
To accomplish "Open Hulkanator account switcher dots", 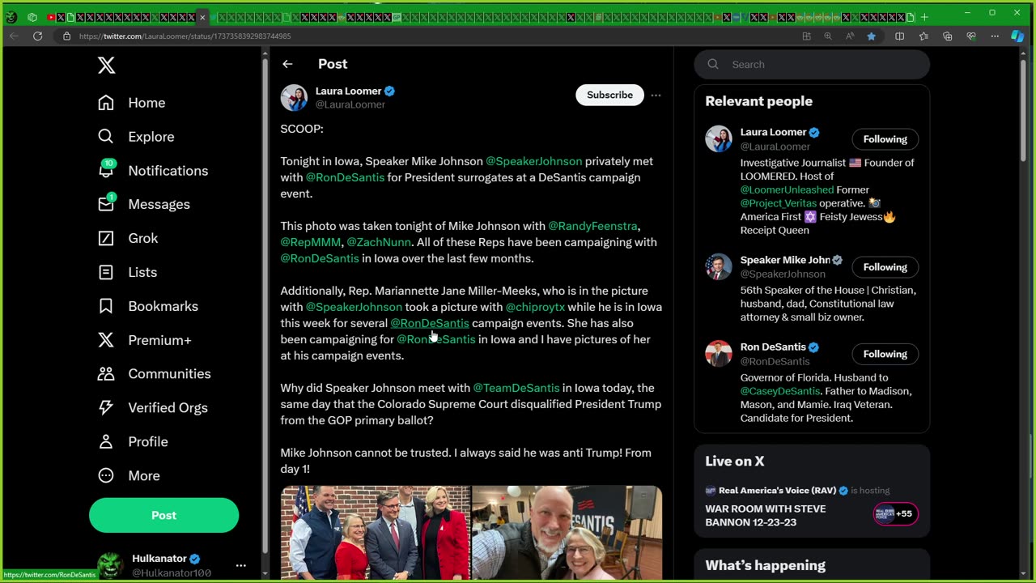I will 240,565.
